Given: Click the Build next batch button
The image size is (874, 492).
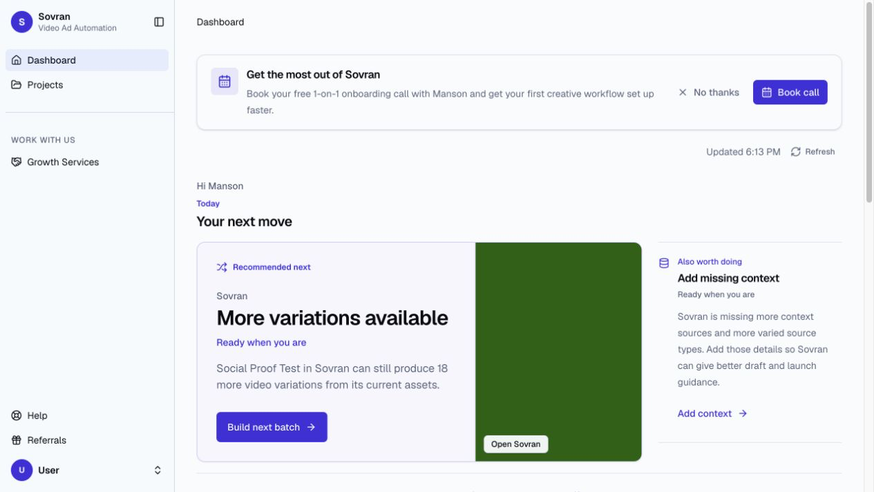Looking at the screenshot, I should coord(272,427).
